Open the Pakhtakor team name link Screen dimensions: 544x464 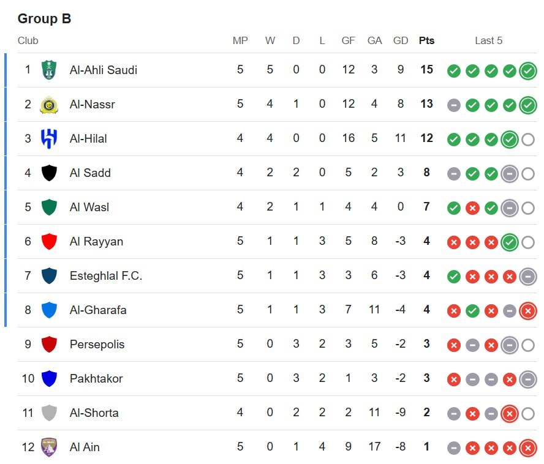(96, 378)
